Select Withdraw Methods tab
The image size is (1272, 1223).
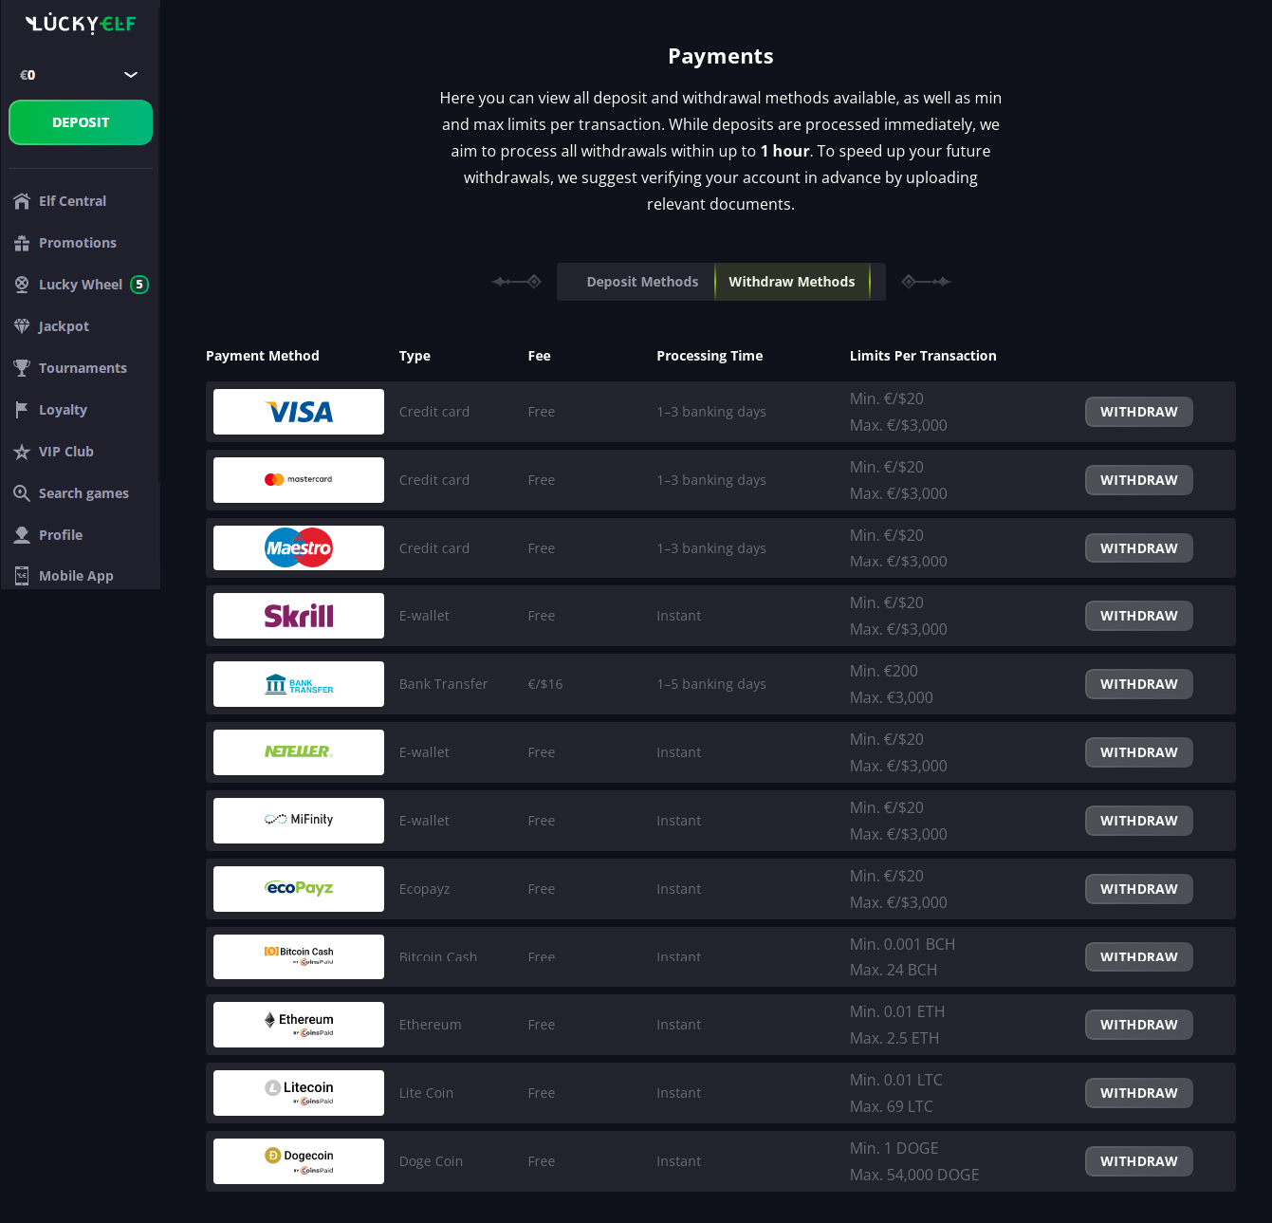coord(792,282)
